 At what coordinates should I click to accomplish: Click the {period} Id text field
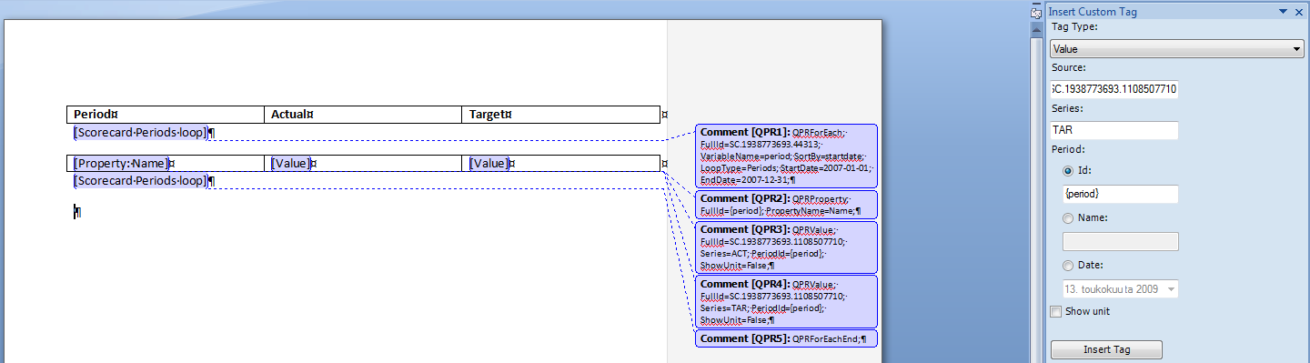click(x=1121, y=194)
